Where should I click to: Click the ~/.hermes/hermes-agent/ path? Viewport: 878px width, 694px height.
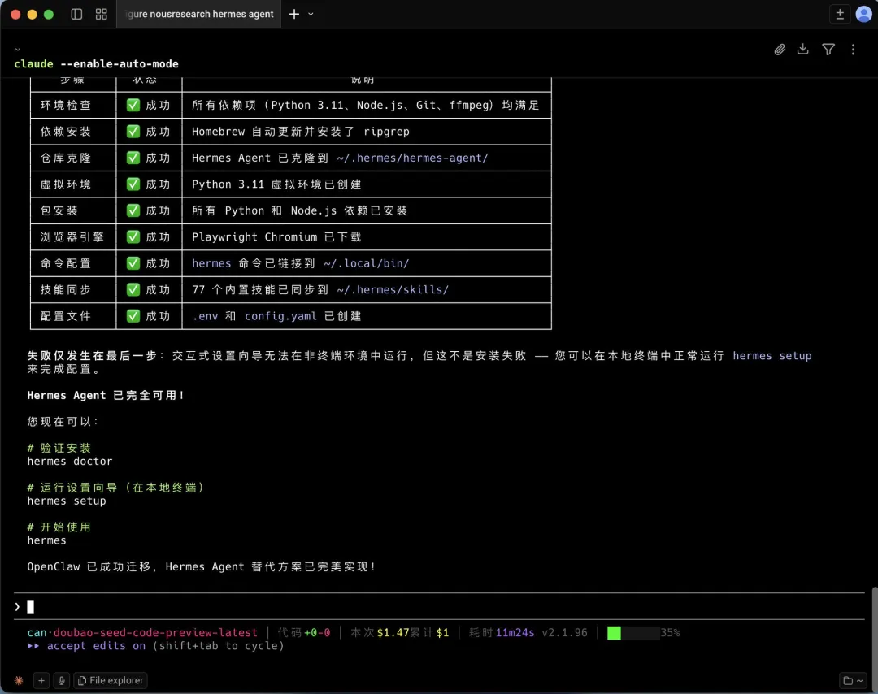coord(412,158)
